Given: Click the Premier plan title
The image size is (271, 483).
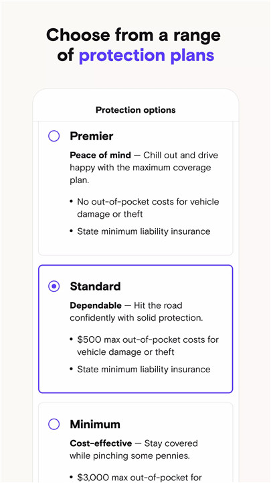Looking at the screenshot, I should point(91,136).
